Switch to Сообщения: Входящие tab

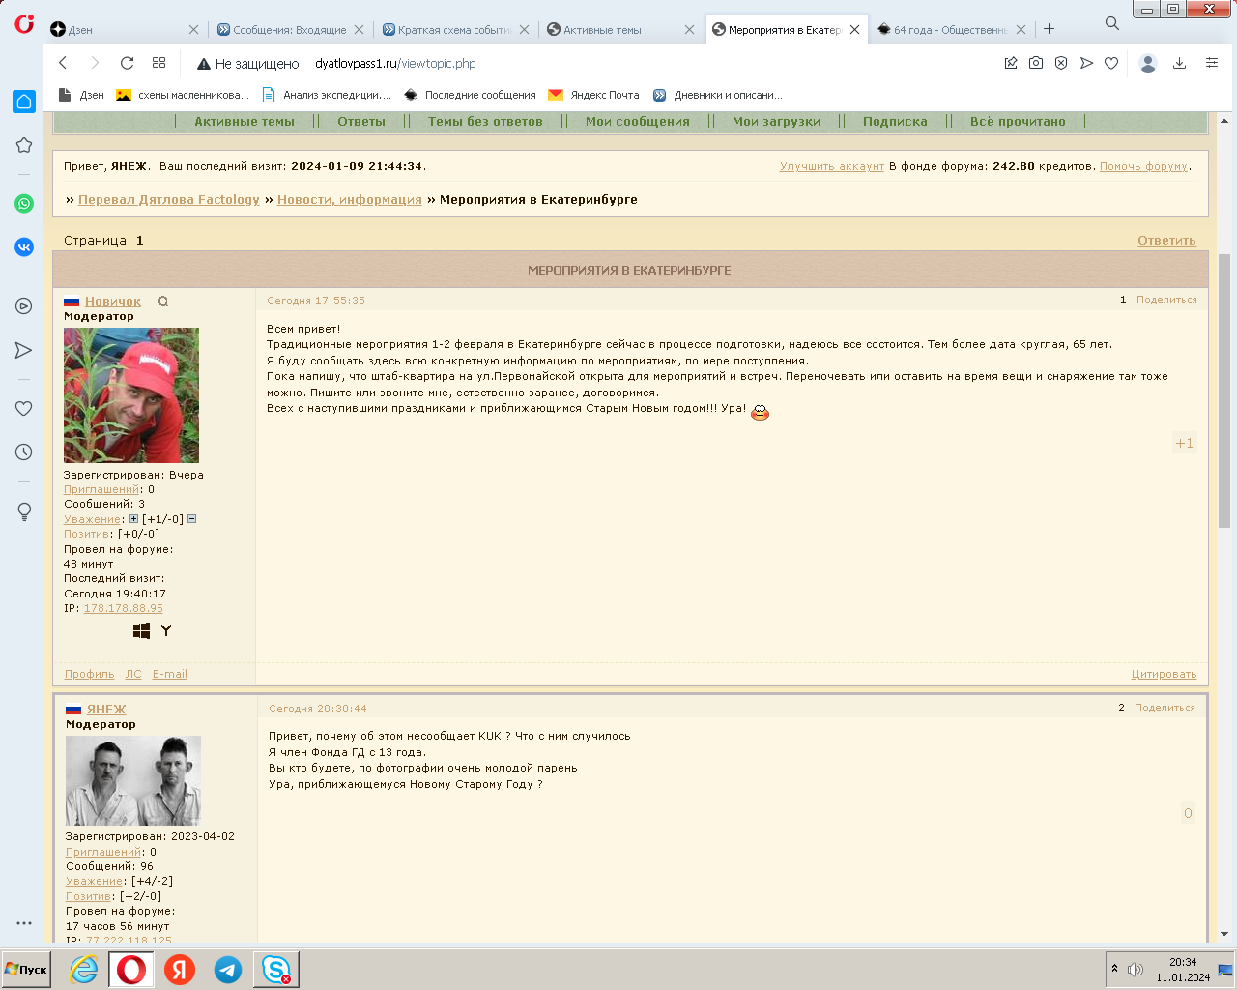[x=289, y=30]
